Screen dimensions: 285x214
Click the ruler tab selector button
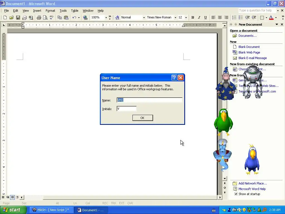[x=4, y=25]
